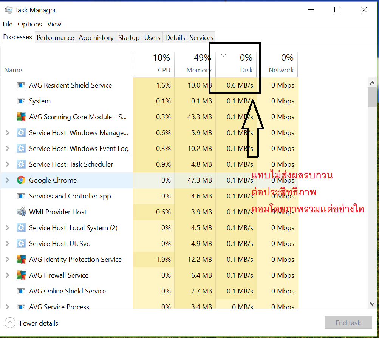Expand Service Host: UtcSvc group
Screen dimensions: 379x338
click(7, 244)
